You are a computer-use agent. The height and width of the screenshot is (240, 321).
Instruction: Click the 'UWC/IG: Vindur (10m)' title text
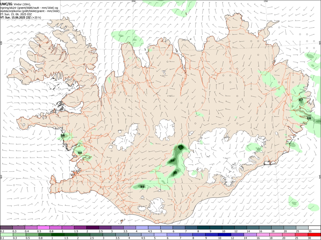click(x=16, y=4)
